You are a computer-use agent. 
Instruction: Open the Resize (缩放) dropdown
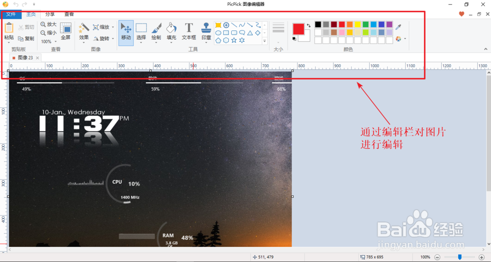pyautogui.click(x=103, y=27)
